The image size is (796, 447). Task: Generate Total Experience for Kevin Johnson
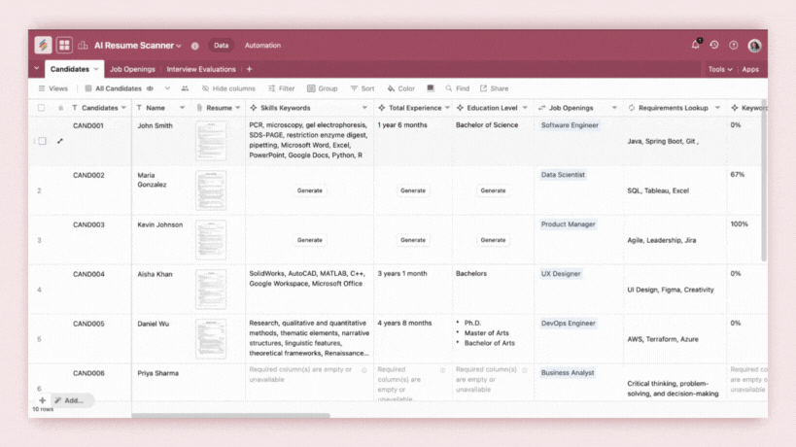tap(413, 240)
